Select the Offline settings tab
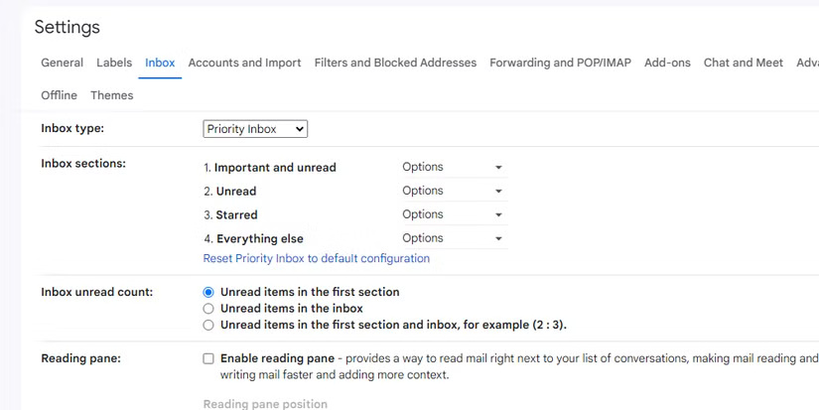The height and width of the screenshot is (410, 819). (59, 95)
